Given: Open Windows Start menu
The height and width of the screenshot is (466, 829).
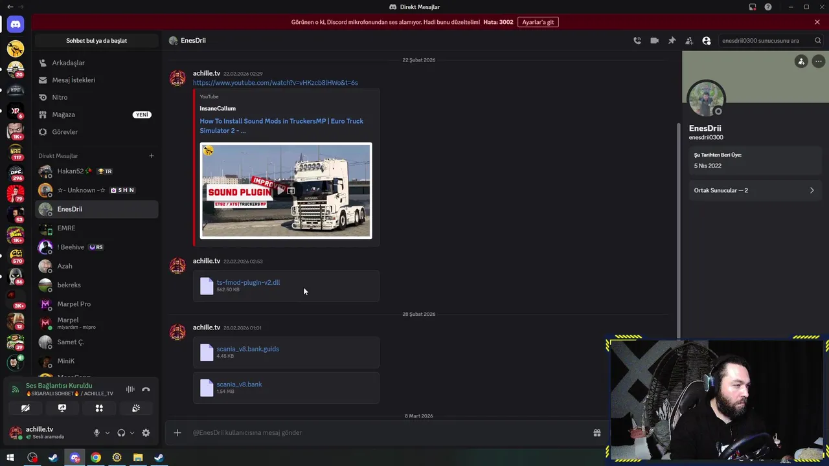Looking at the screenshot, I should coord(10,458).
